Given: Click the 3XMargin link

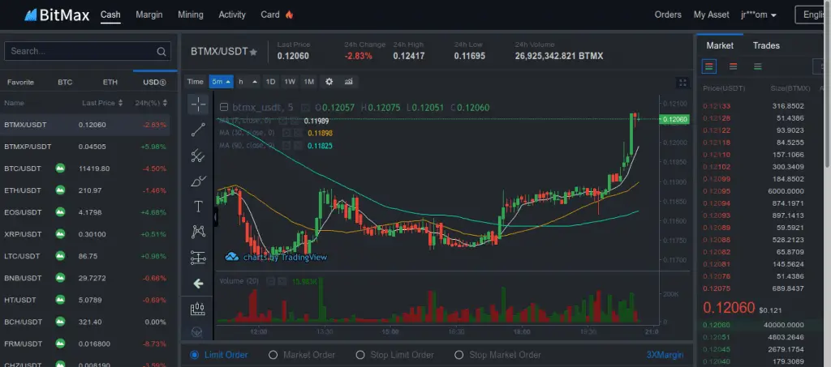Looking at the screenshot, I should point(665,355).
